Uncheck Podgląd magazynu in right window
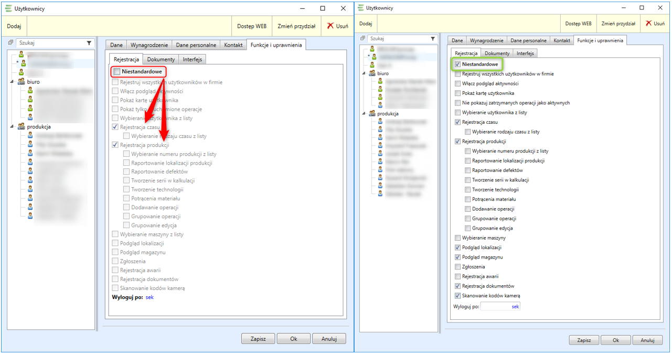 point(457,257)
